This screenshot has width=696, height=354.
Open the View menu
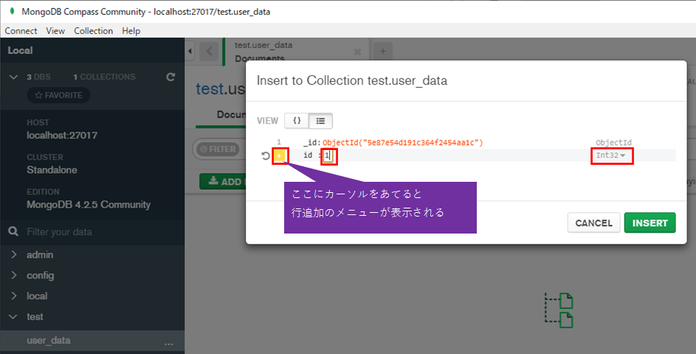point(55,31)
